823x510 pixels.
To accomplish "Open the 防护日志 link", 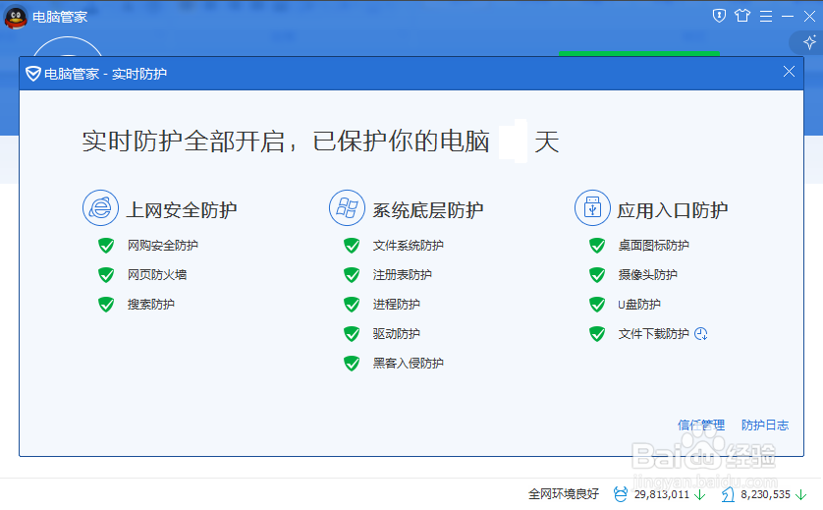I will (765, 425).
